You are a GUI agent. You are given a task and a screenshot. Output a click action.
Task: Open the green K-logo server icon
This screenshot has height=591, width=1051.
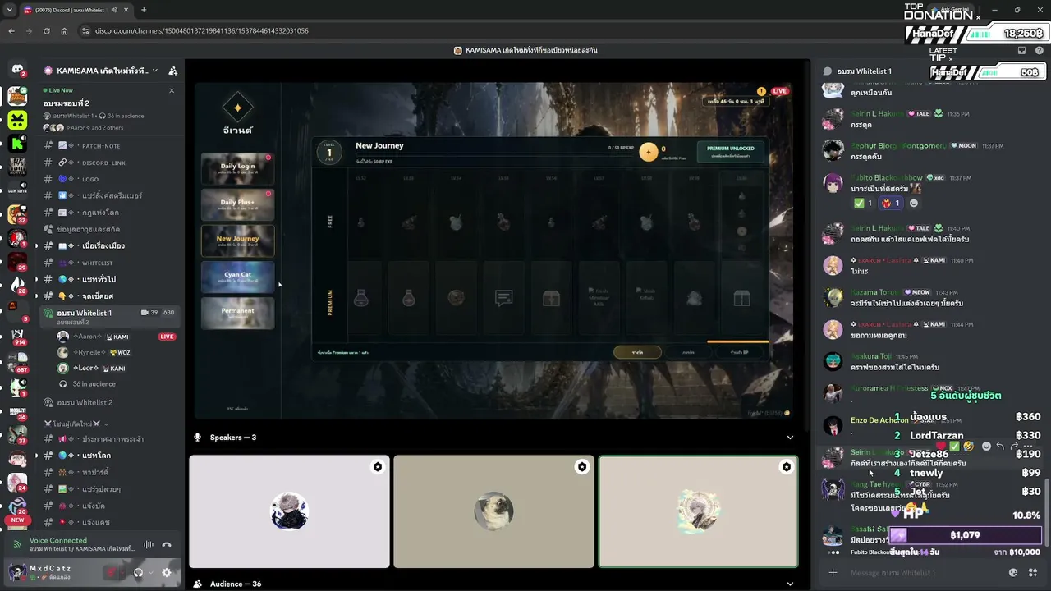16,144
